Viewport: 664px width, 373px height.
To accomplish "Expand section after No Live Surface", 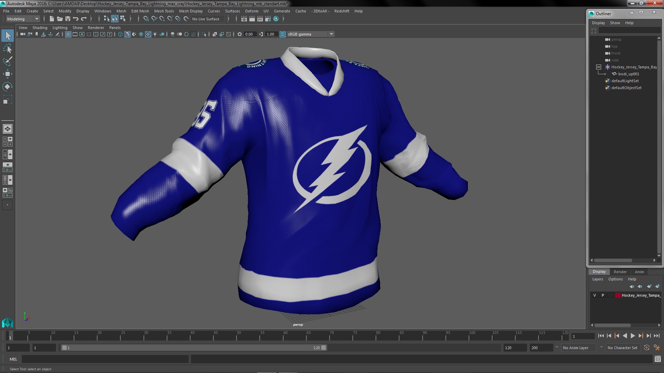I will (228, 19).
